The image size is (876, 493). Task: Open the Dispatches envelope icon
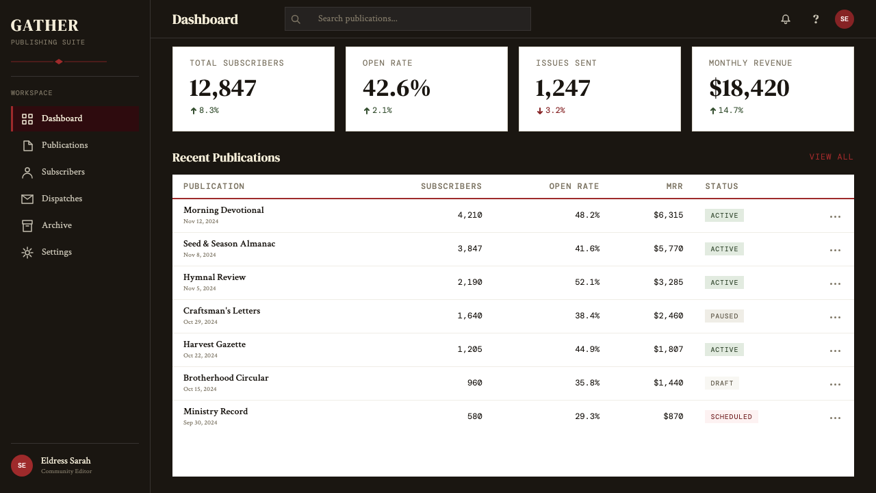pos(27,199)
